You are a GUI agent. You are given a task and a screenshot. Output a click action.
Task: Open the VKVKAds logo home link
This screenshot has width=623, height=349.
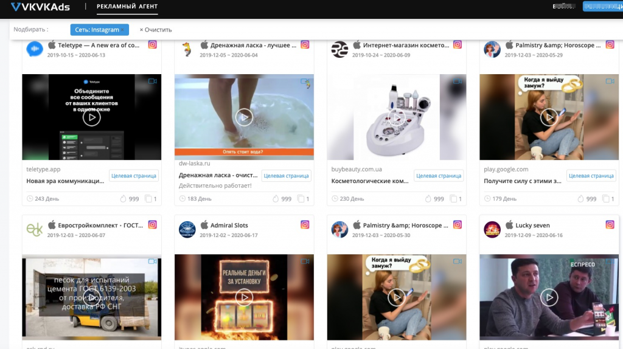pyautogui.click(x=40, y=7)
